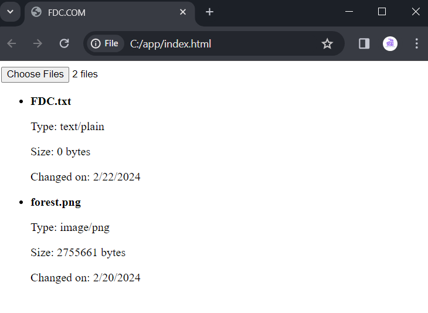Open a new tab with plus icon
Screen dimensions: 428x313
pos(209,12)
